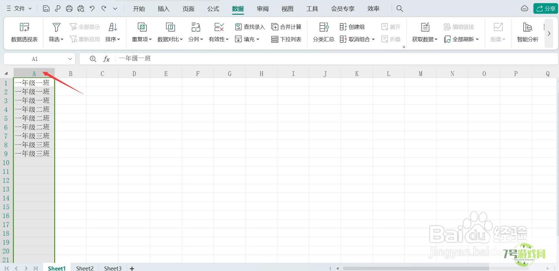
Task: Select column B header
Action: pos(71,73)
